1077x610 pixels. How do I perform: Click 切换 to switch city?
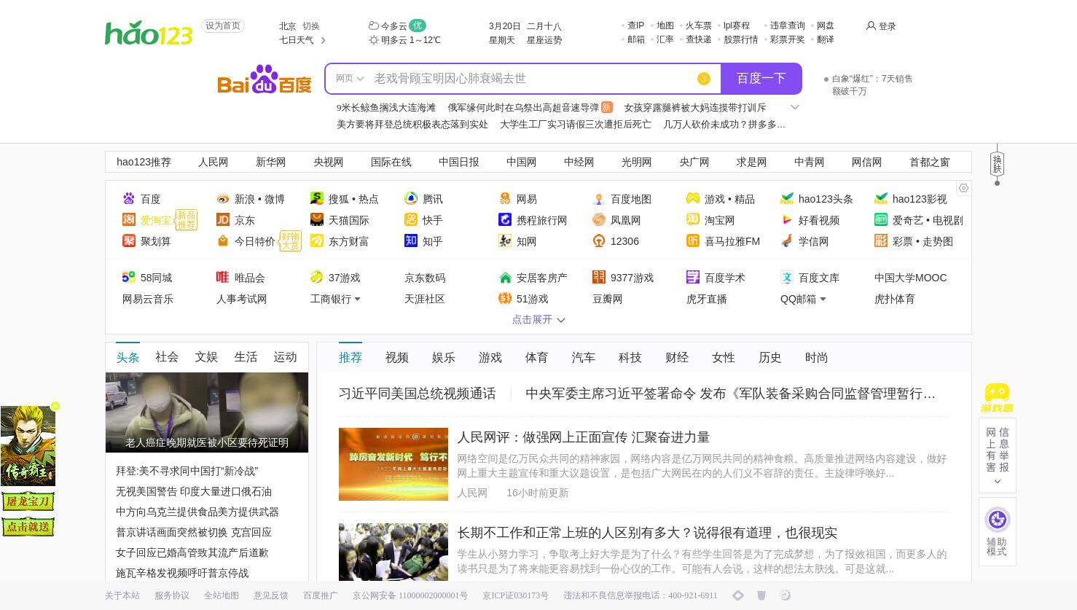tap(311, 26)
